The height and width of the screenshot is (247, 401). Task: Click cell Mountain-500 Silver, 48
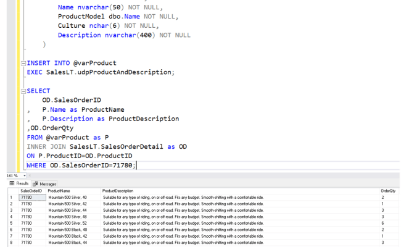click(73, 217)
